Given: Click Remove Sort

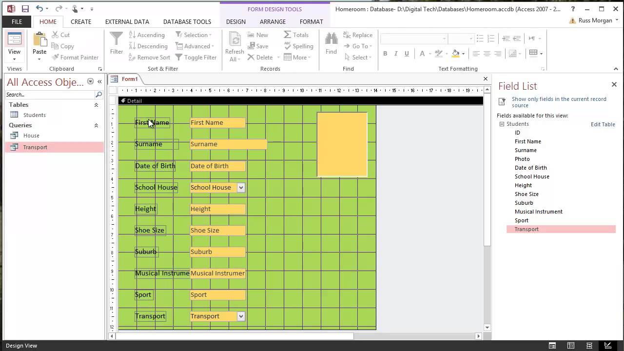Looking at the screenshot, I should [150, 58].
